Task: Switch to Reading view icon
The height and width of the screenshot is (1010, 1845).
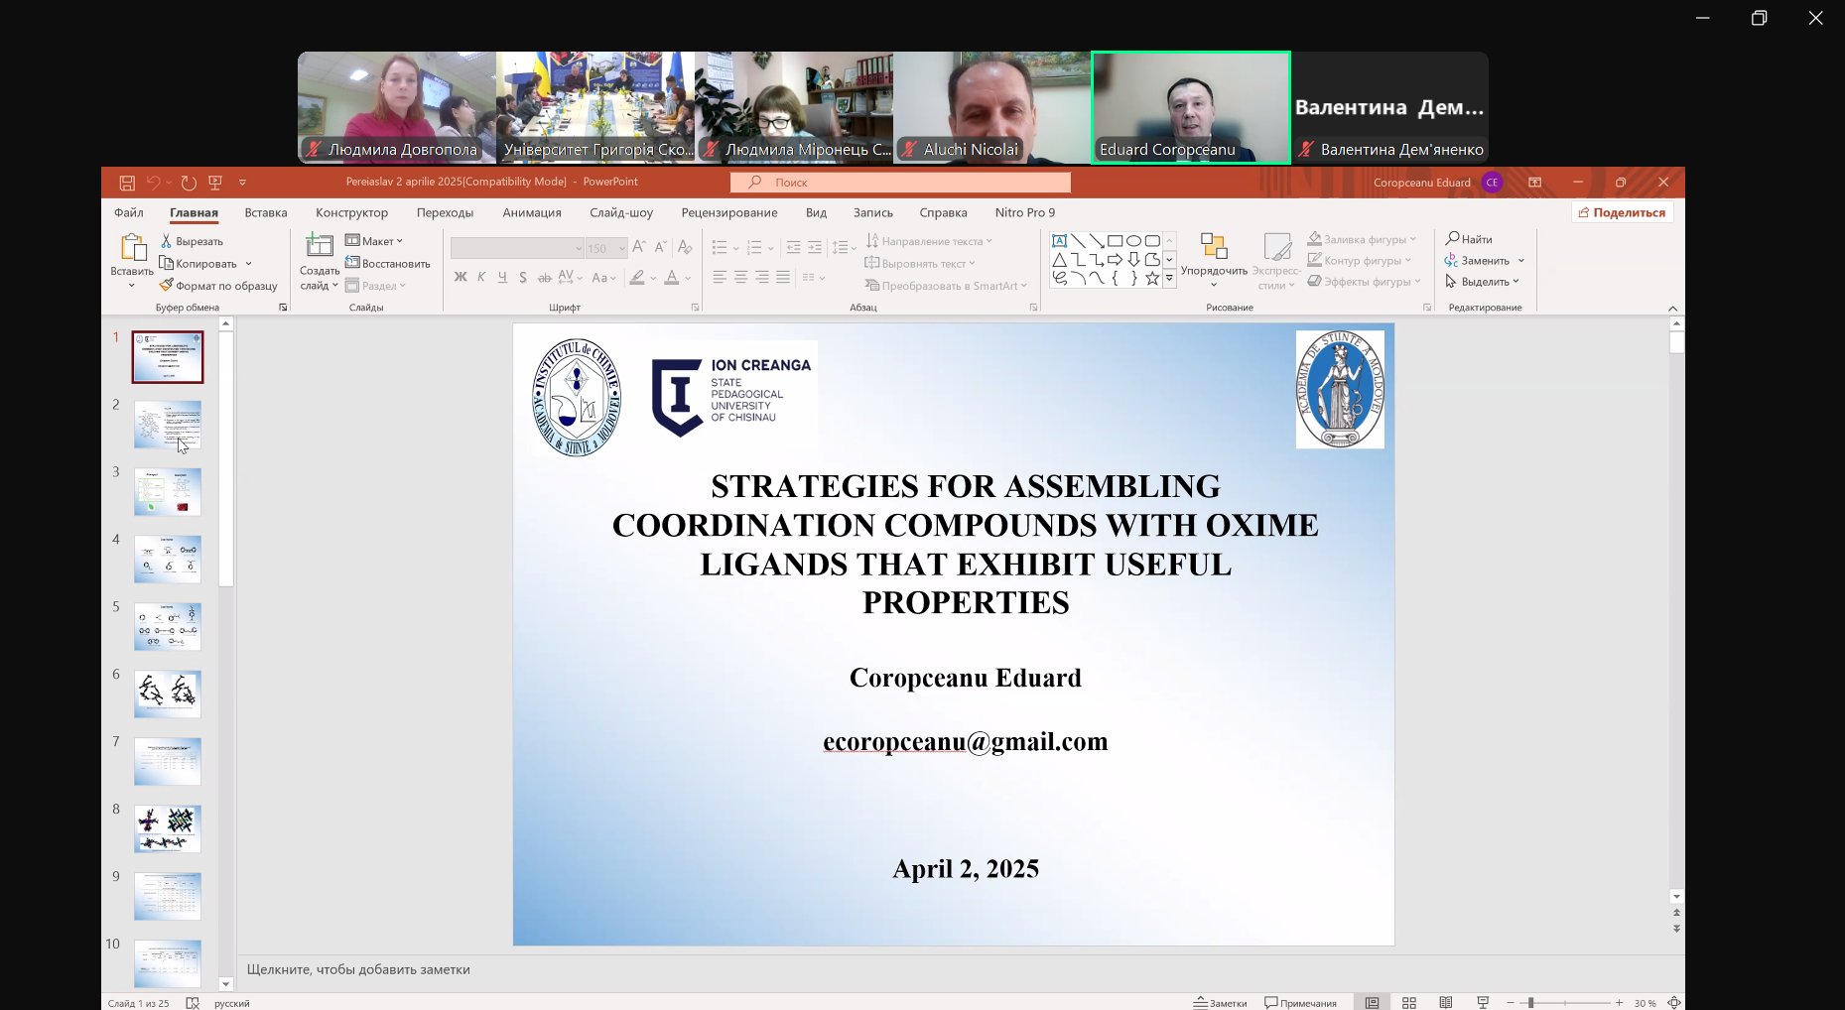Action: click(x=1446, y=1002)
